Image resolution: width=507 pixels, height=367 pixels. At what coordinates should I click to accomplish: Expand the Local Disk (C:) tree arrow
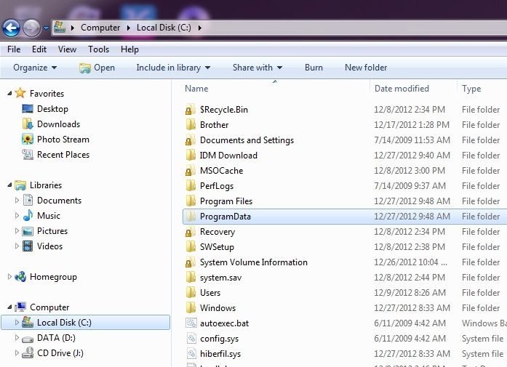tap(17, 322)
